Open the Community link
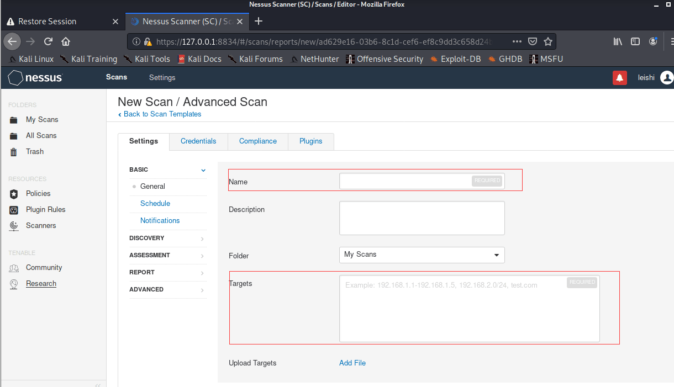This screenshot has height=387, width=674. tap(44, 267)
